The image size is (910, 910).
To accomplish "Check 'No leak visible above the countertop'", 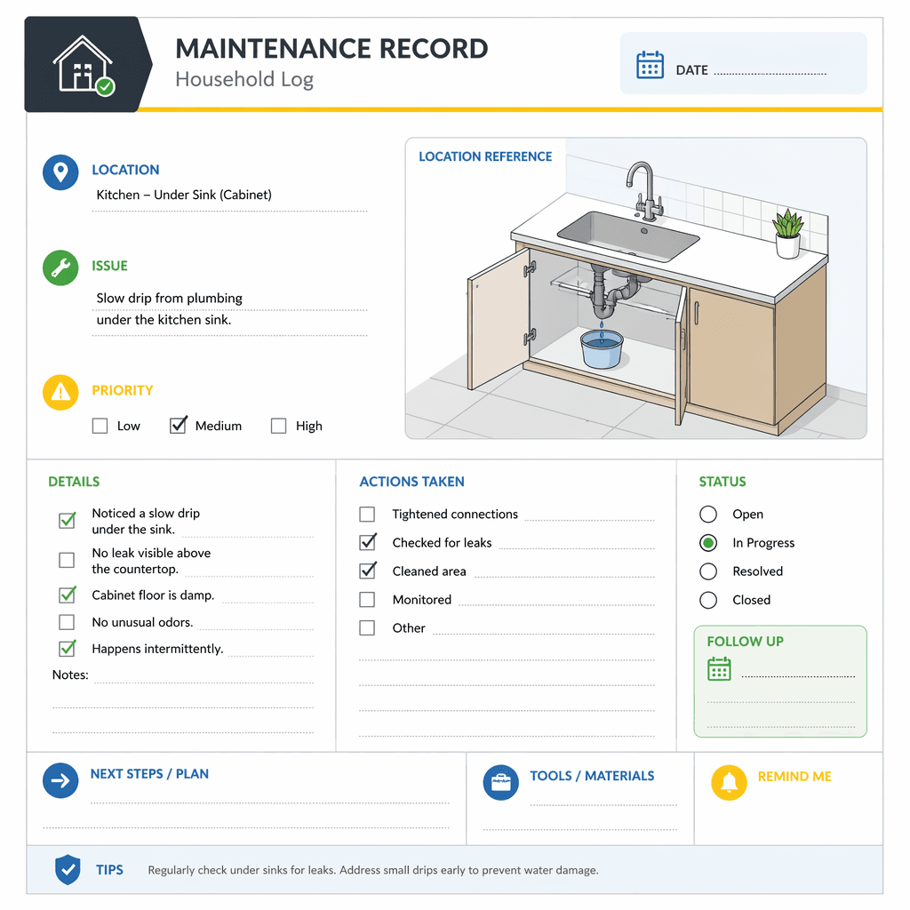I will coord(67,560).
